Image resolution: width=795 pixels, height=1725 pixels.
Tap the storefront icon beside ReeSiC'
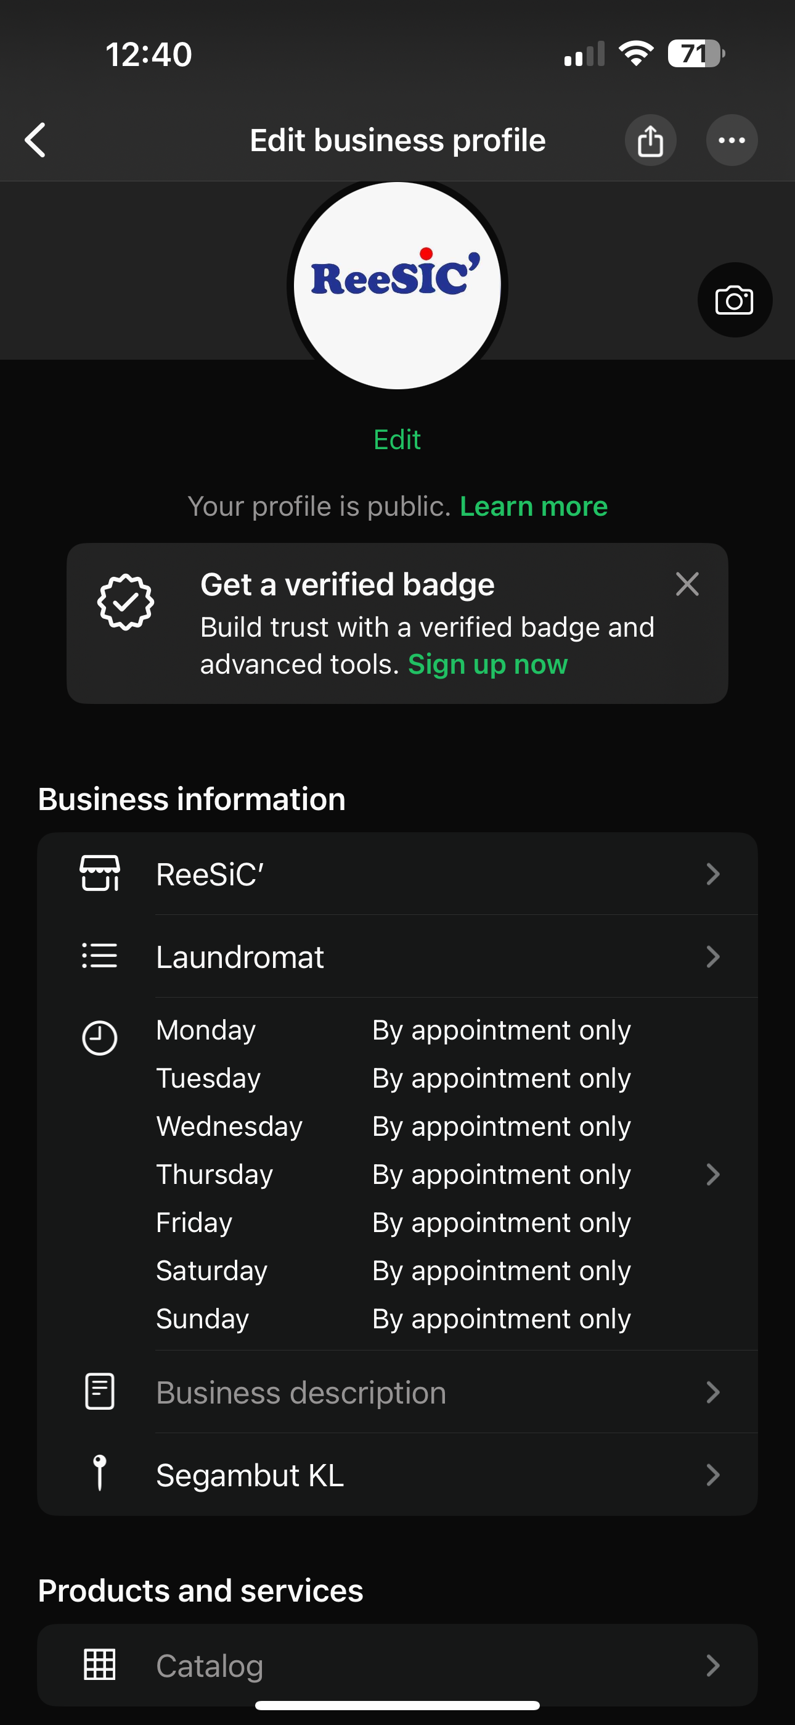click(x=100, y=873)
